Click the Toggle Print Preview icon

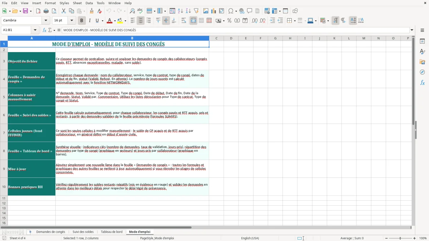pos(54,11)
